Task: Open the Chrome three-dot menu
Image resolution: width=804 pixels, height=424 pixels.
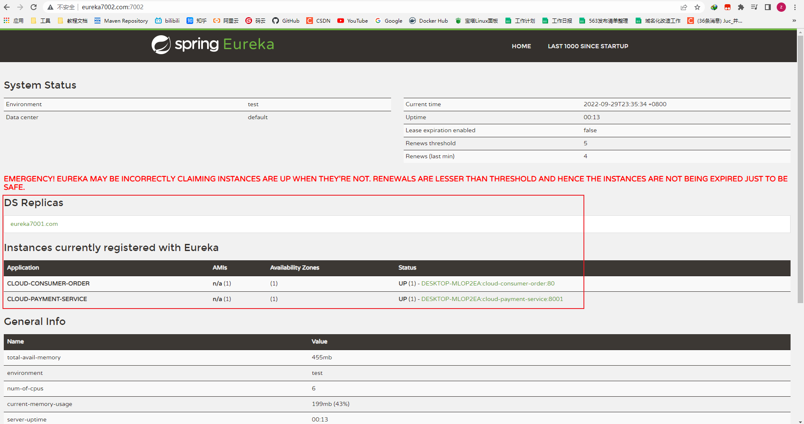Action: (795, 7)
